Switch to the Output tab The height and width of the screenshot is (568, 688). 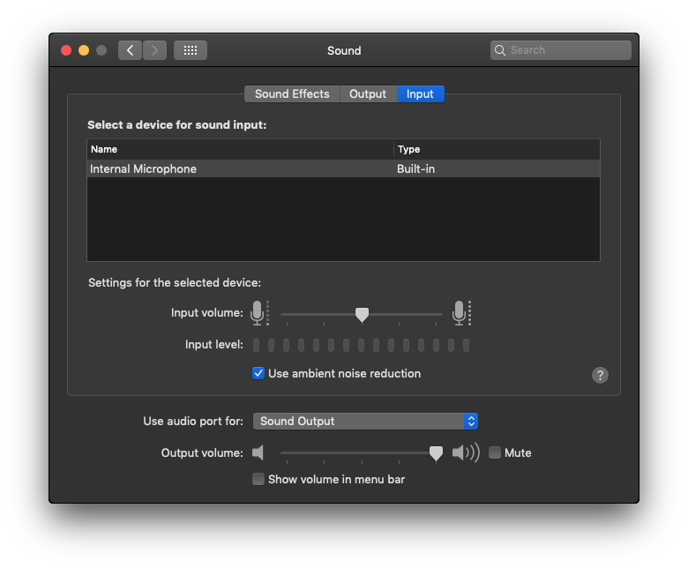tap(368, 93)
